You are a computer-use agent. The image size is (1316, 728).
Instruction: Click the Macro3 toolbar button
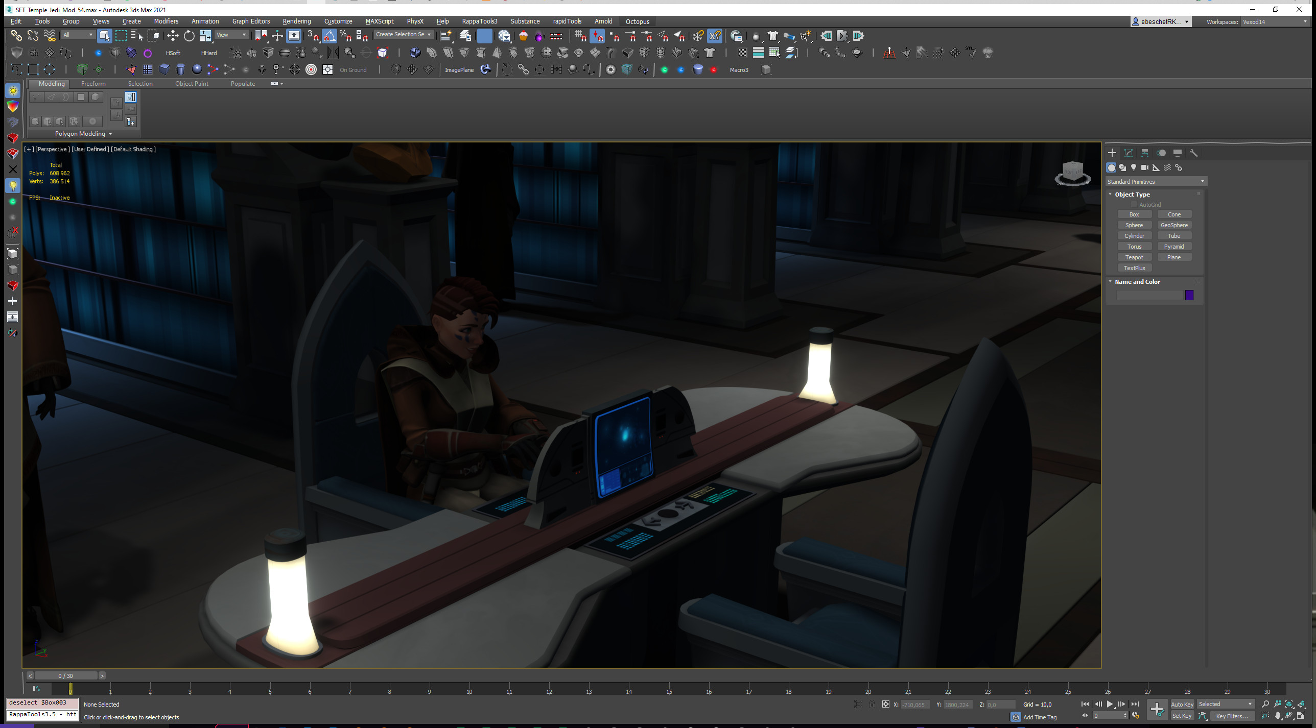point(739,70)
